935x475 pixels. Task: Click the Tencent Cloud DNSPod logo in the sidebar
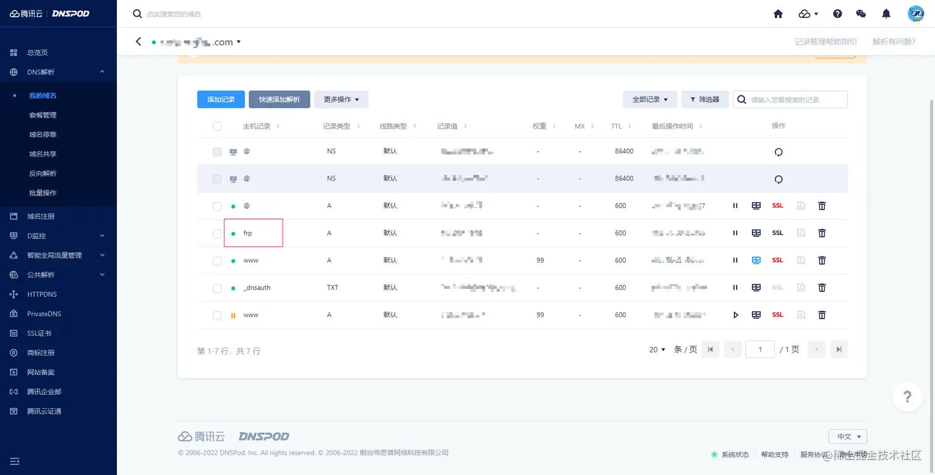click(49, 14)
